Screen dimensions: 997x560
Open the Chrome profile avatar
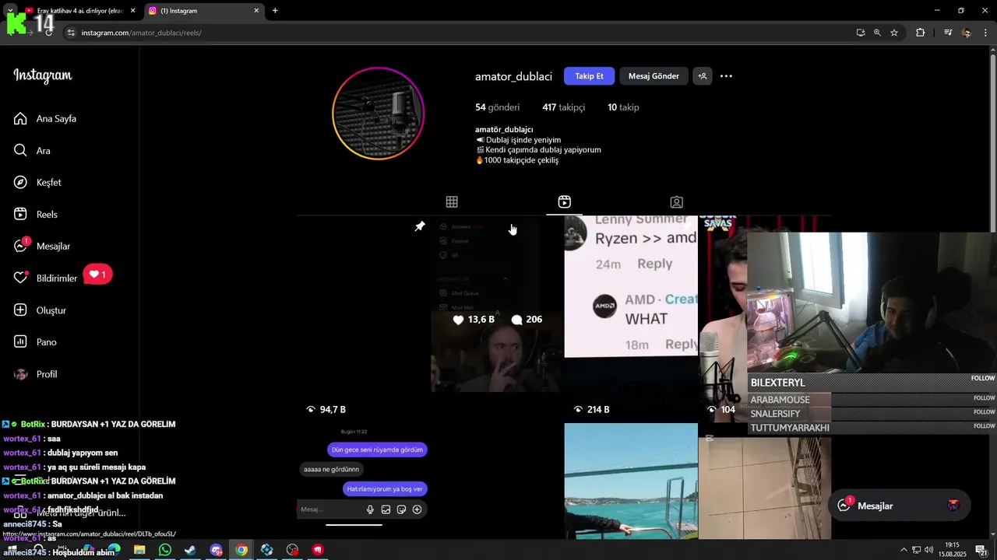967,33
